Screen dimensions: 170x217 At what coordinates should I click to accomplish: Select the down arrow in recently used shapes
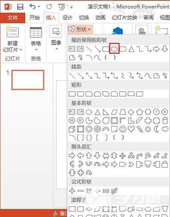pyautogui.click(x=165, y=49)
